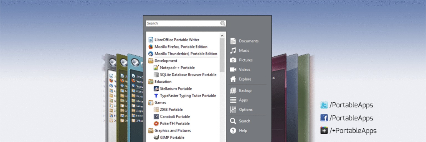Choose the Help label
Image resolution: width=426 pixels, height=142 pixels.
243,131
